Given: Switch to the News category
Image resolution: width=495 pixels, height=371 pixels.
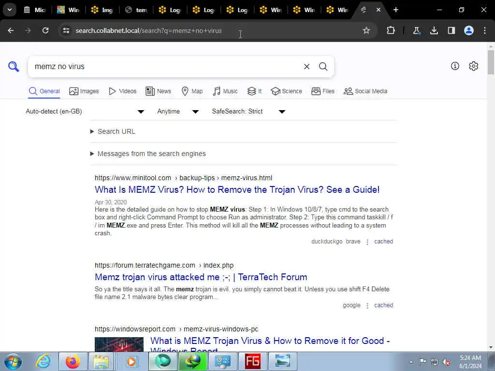Looking at the screenshot, I should click(158, 91).
